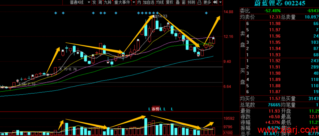Click the 19592 volume axis label

point(229,118)
